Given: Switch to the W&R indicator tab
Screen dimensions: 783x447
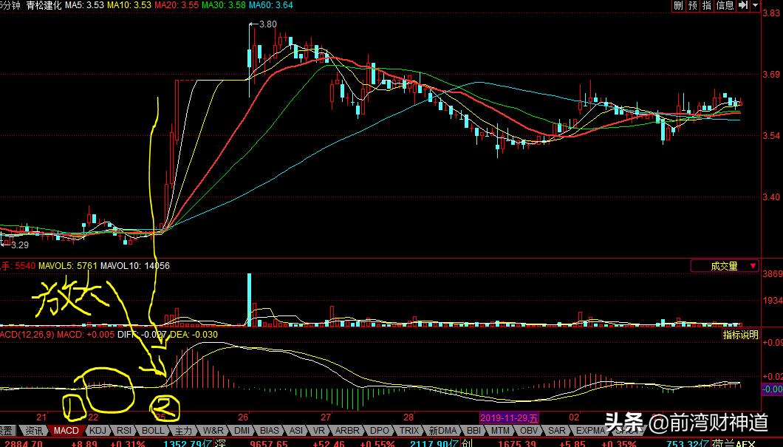Looking at the screenshot, I should coord(213,430).
